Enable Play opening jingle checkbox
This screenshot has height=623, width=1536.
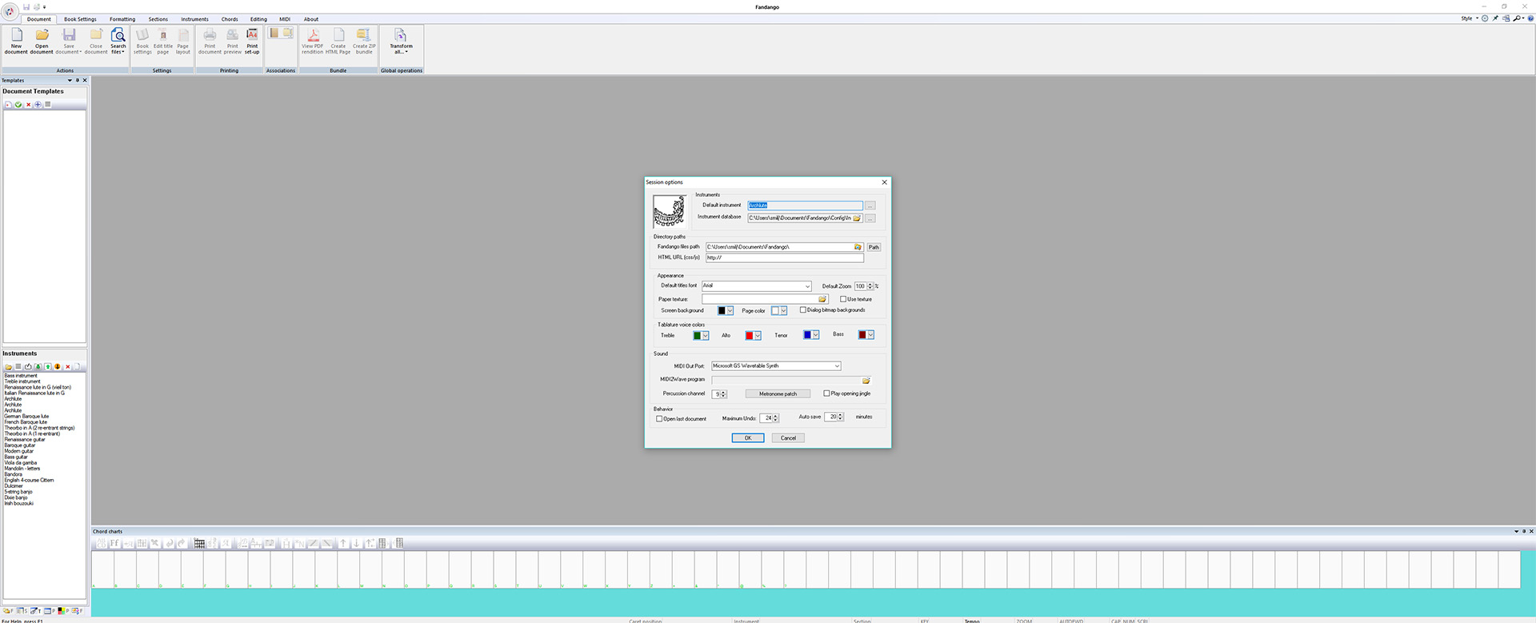point(826,393)
